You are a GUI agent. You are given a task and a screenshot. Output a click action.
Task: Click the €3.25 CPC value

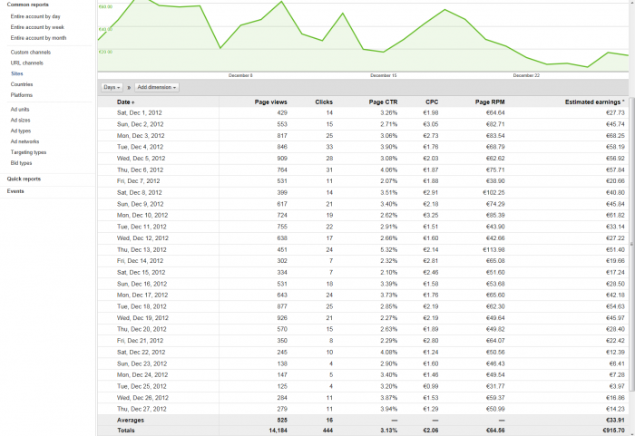[x=431, y=216]
